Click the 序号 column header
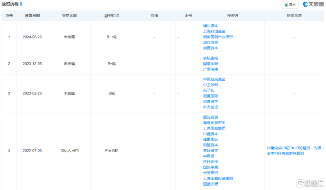Image resolution: width=326 pixels, height=190 pixels. [9, 16]
